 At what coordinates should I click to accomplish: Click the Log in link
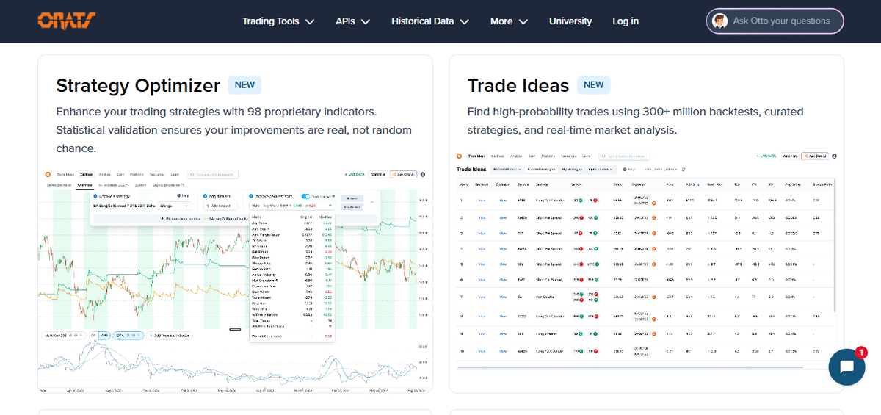[x=626, y=21]
